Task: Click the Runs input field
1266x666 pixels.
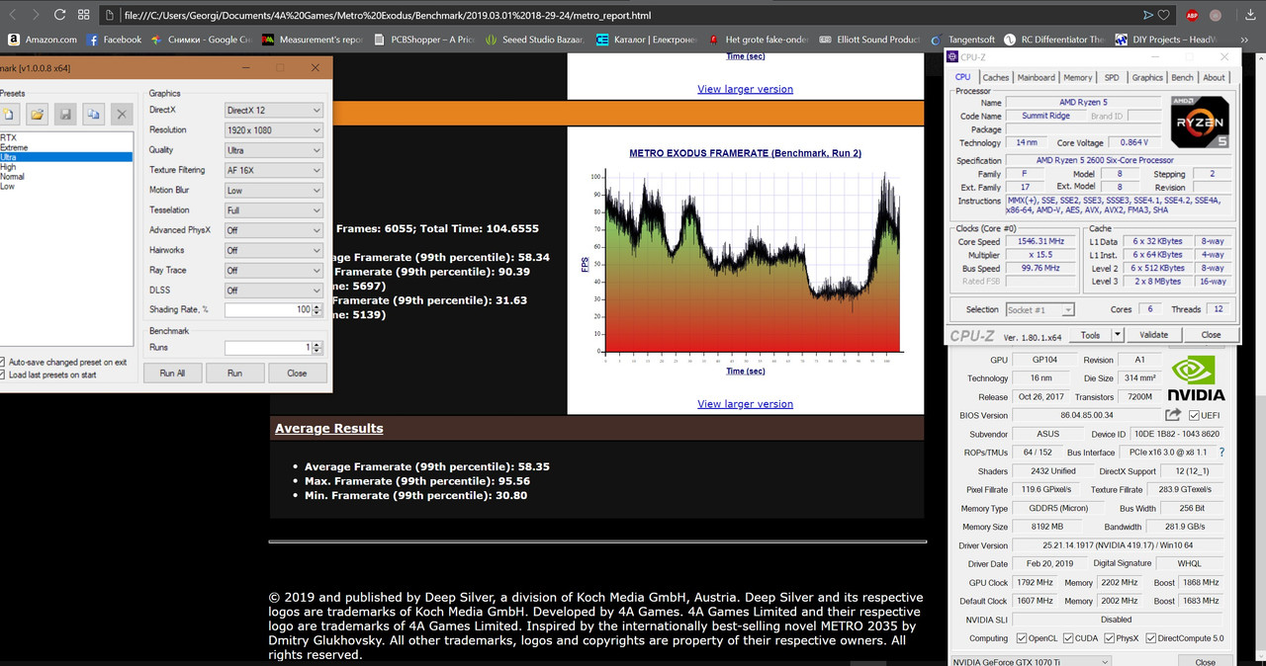Action: click(267, 348)
